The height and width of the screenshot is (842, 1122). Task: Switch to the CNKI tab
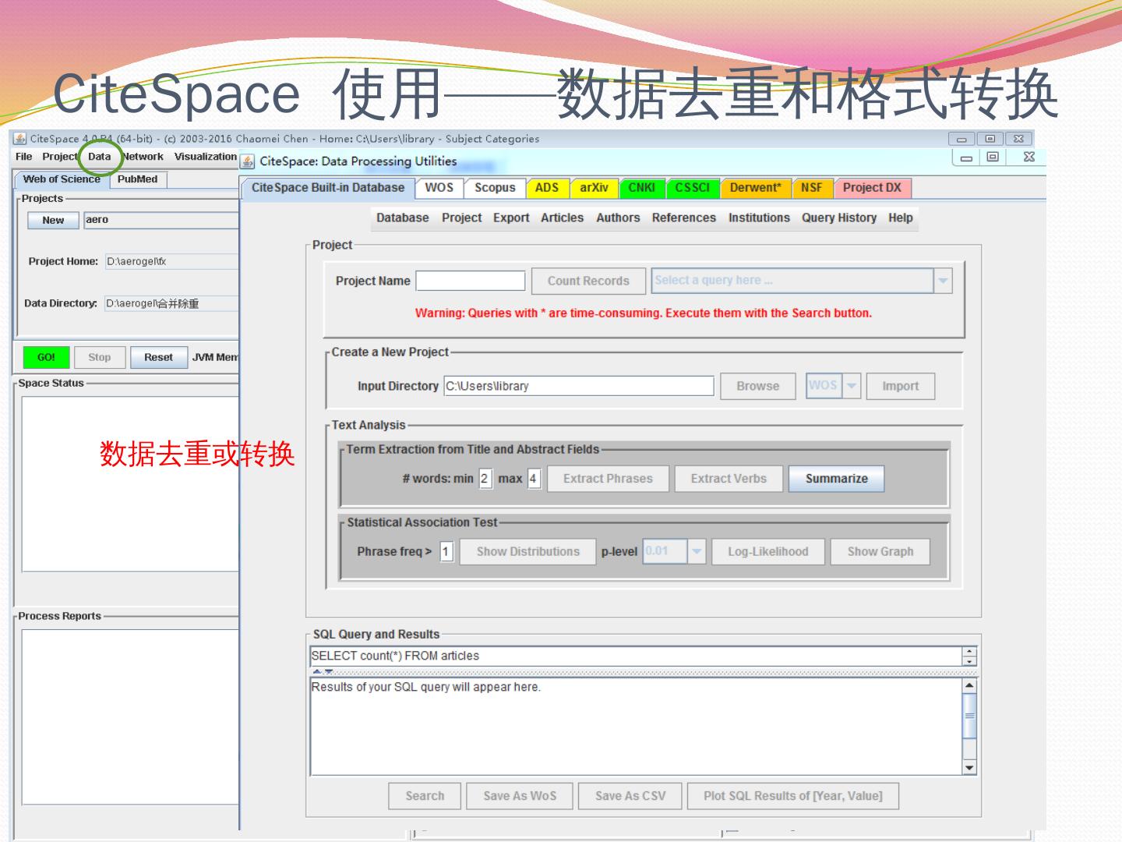tap(641, 188)
